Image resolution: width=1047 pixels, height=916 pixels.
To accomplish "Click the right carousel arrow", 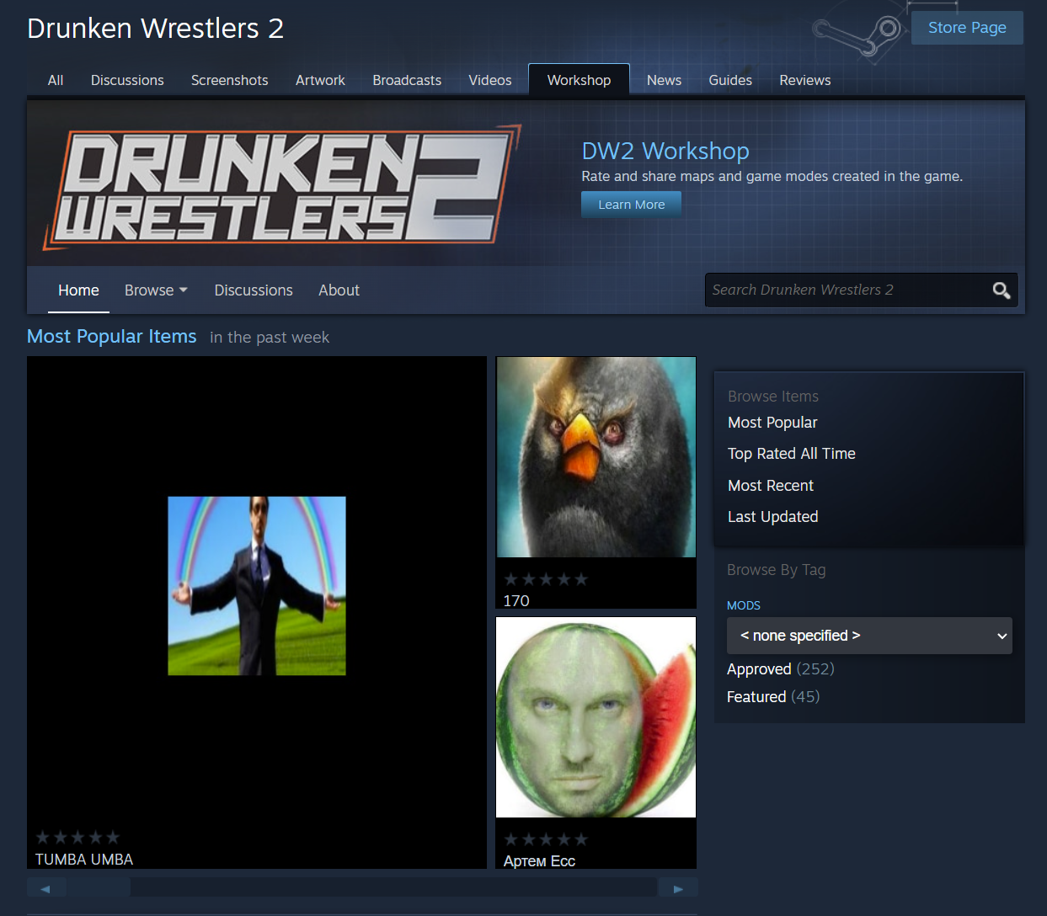I will tap(678, 888).
